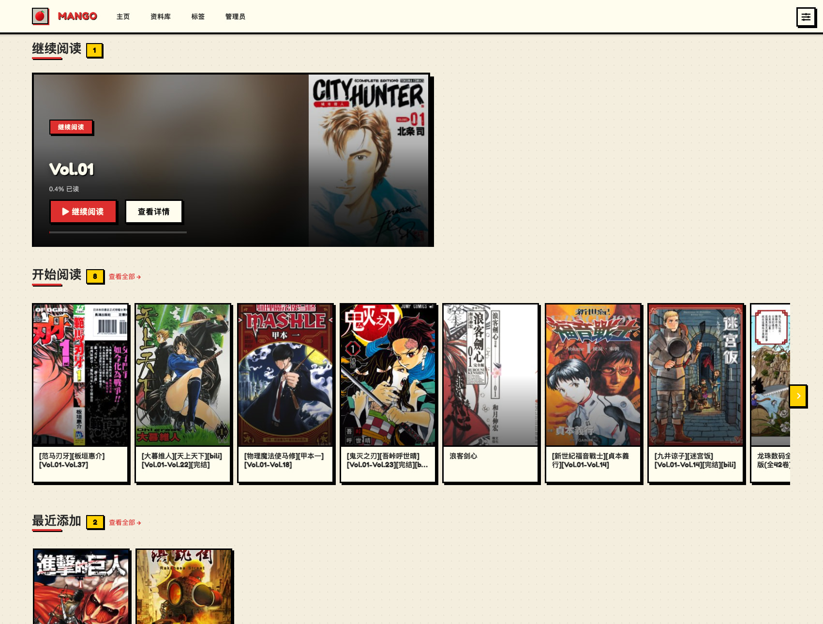Viewport: 823px width, 624px height.
Task: Click the MANGO brand name link
Action: point(77,16)
